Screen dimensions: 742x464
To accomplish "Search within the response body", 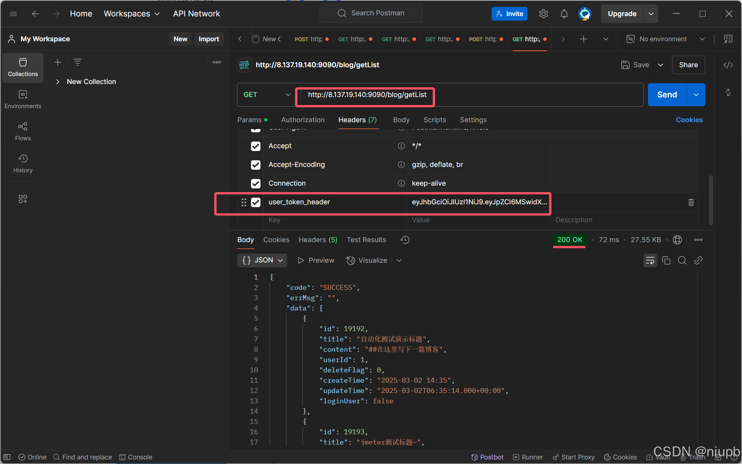I will click(682, 260).
